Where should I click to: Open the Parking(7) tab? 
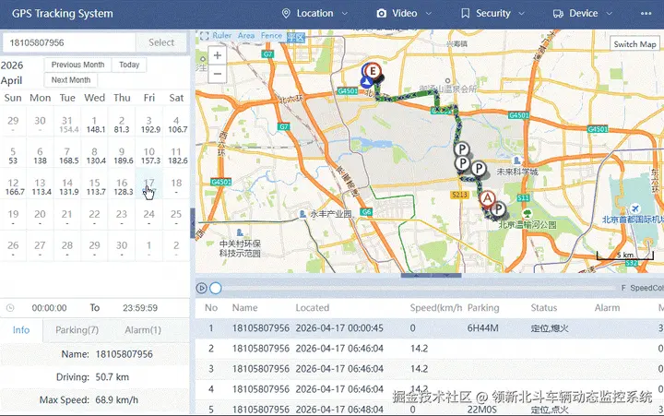pyautogui.click(x=77, y=330)
